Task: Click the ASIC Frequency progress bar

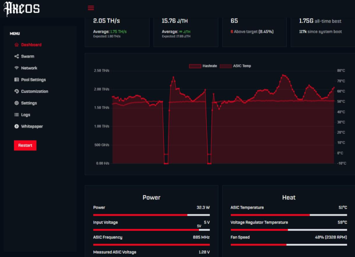Action: [151, 245]
